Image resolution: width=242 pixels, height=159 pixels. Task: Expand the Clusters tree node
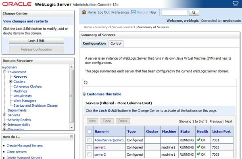(10, 81)
